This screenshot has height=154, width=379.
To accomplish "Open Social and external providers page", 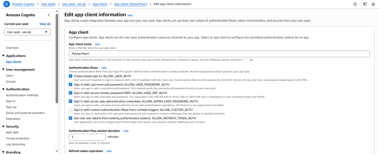I will click(x=25, y=113).
